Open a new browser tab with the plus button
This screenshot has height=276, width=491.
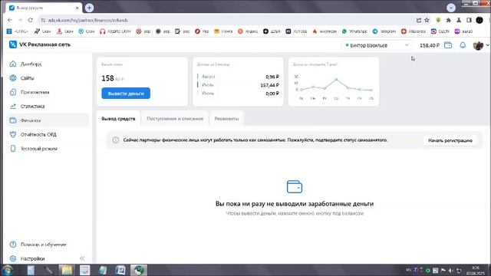[x=89, y=8]
